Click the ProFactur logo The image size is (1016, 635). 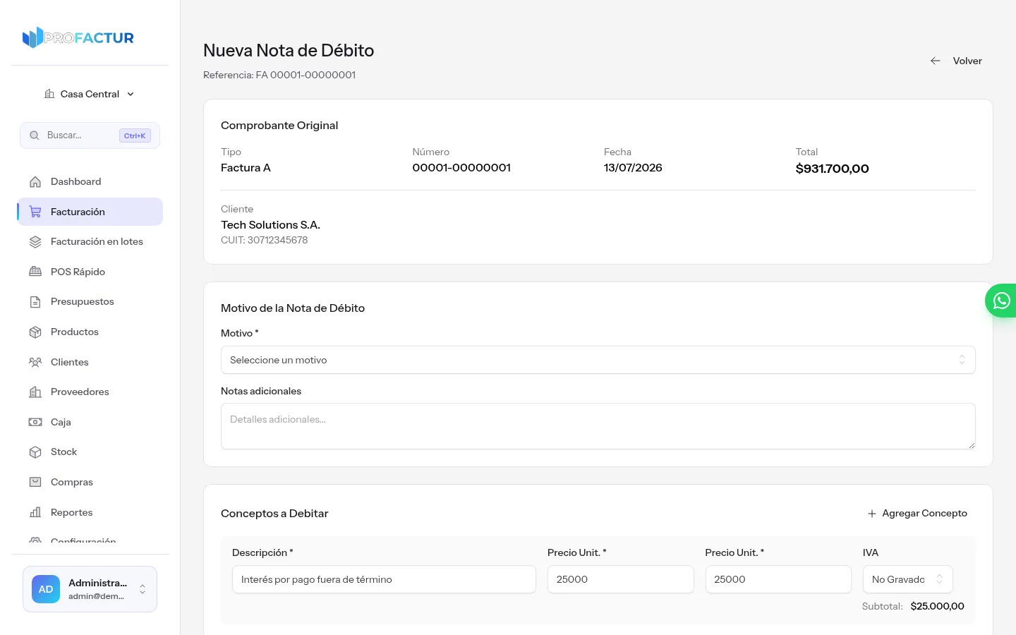pos(78,37)
